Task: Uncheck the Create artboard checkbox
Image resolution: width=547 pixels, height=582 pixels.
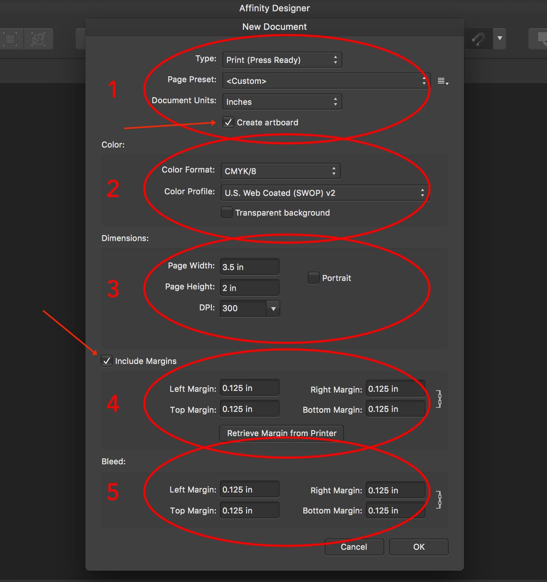Action: (228, 123)
